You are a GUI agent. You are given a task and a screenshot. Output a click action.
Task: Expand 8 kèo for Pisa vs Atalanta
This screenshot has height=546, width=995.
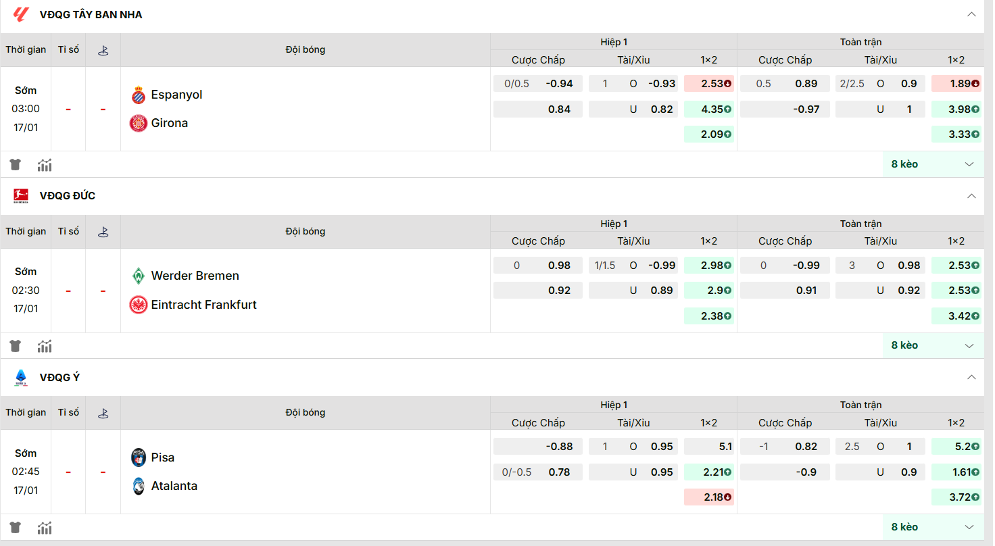(x=933, y=527)
